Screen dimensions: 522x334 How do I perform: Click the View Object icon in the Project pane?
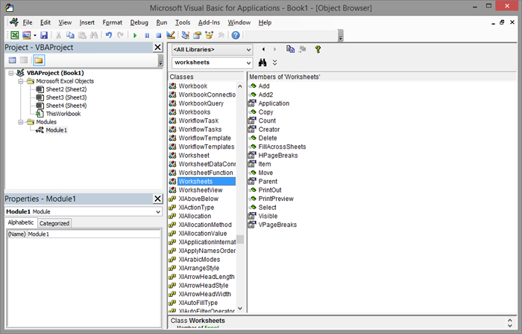click(24, 60)
